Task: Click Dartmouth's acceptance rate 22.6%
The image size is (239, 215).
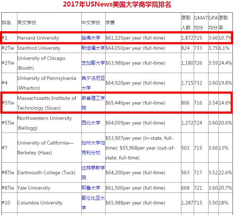Action: [x=226, y=173]
